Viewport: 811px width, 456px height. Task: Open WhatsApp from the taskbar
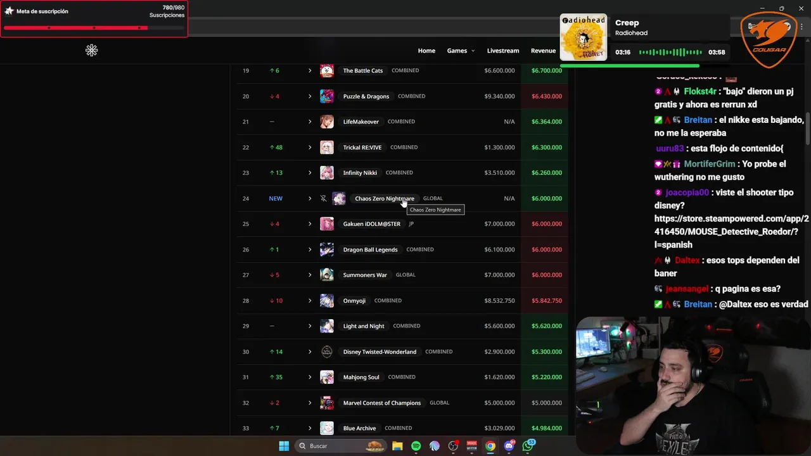click(x=528, y=446)
